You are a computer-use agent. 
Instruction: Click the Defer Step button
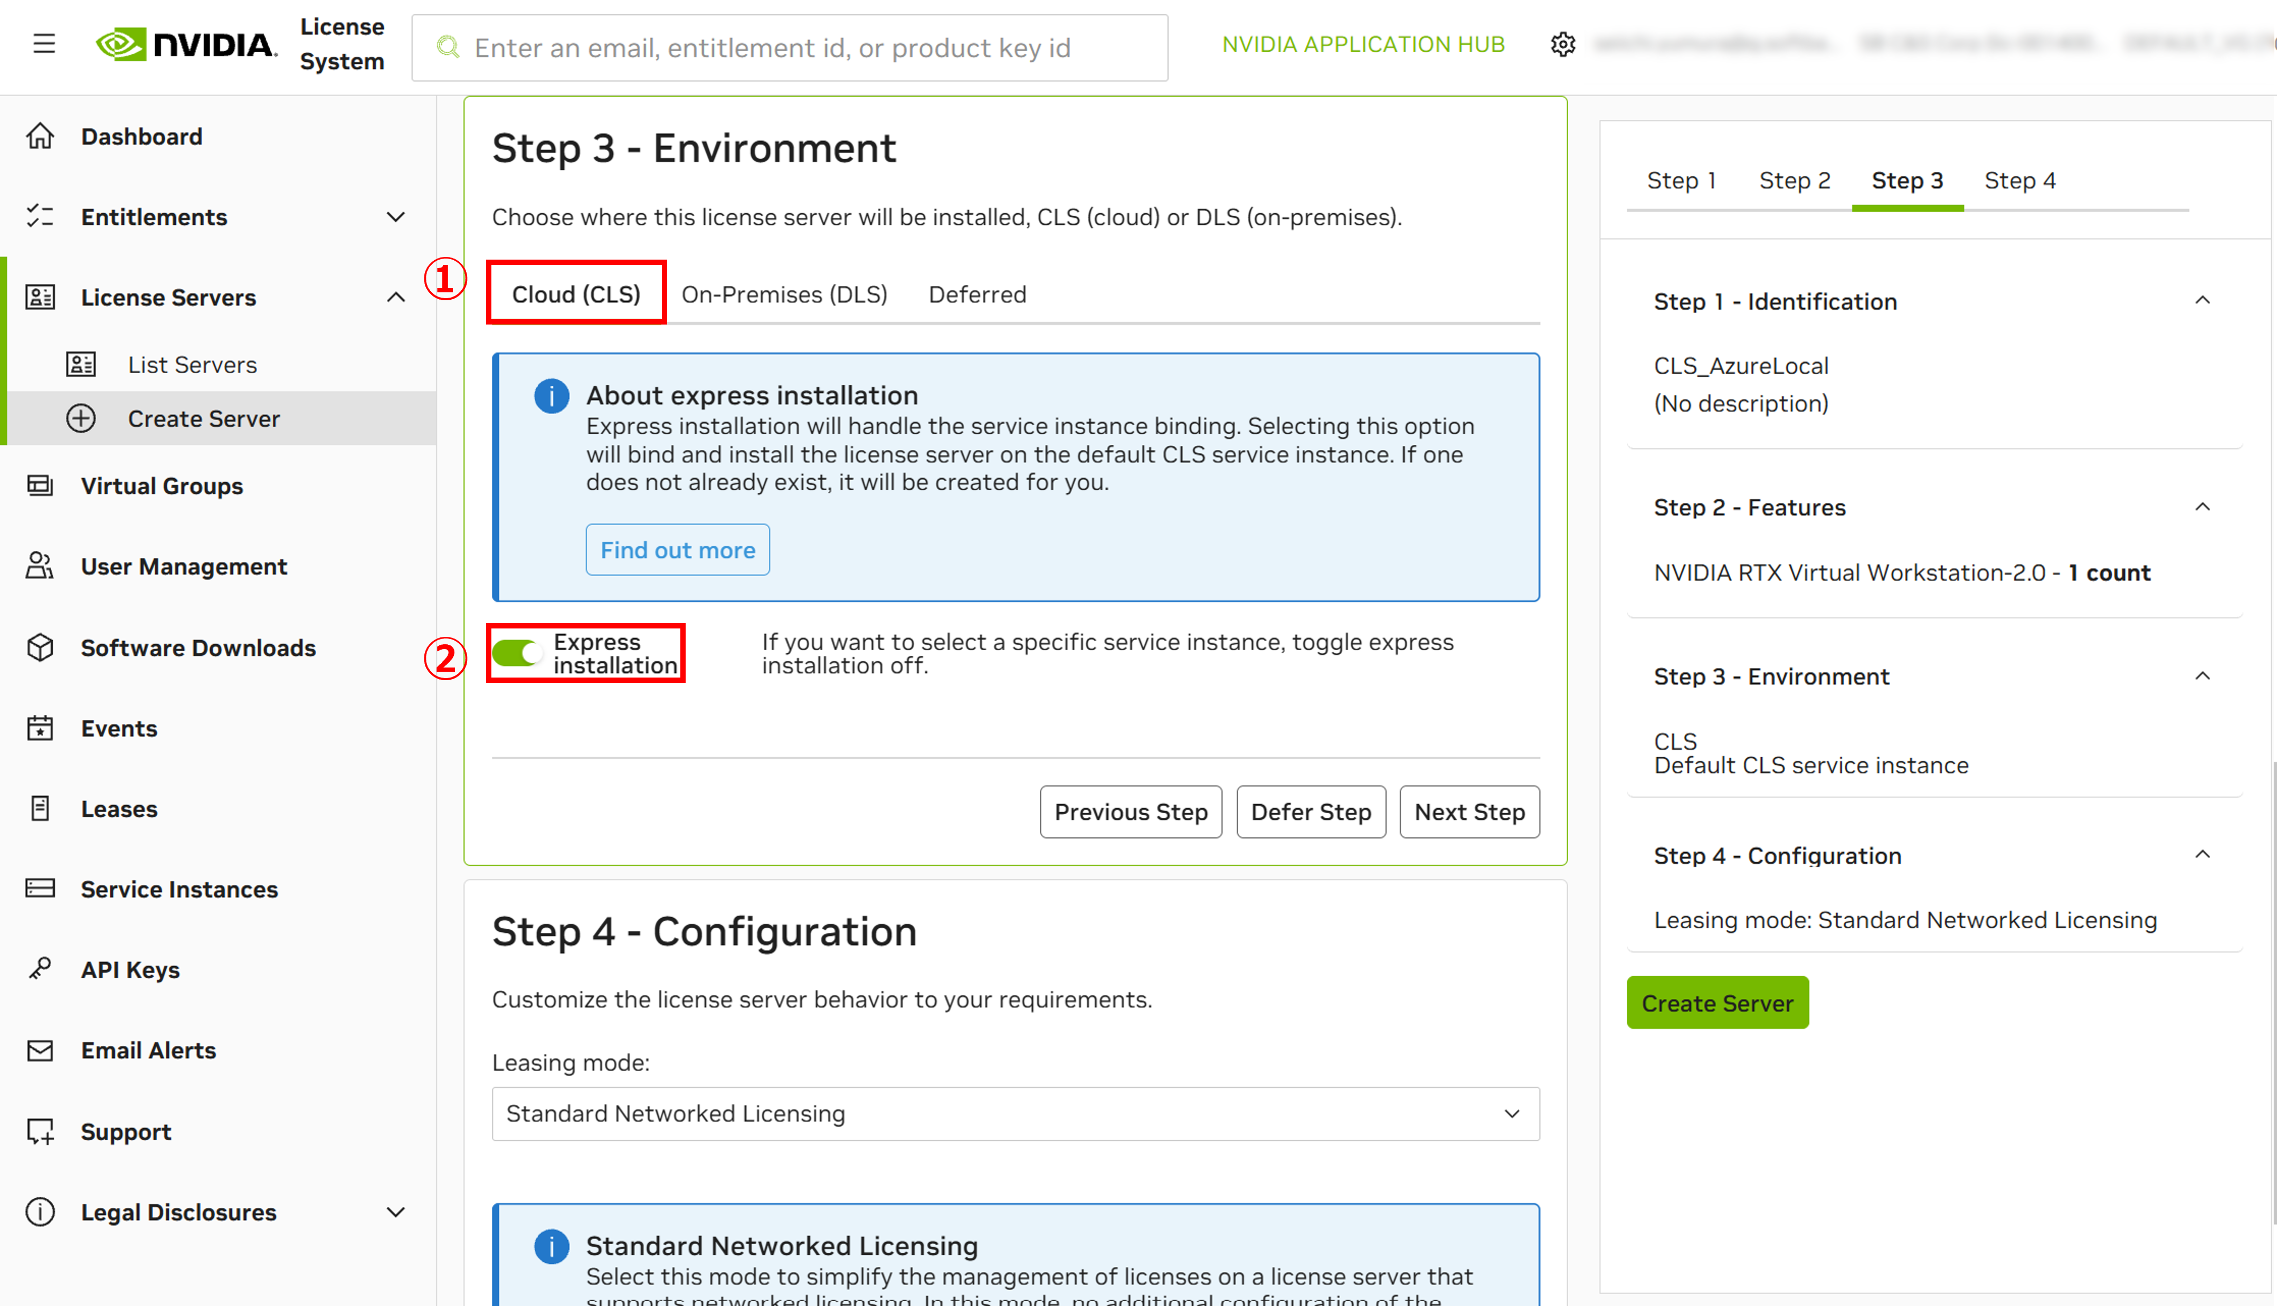point(1311,811)
